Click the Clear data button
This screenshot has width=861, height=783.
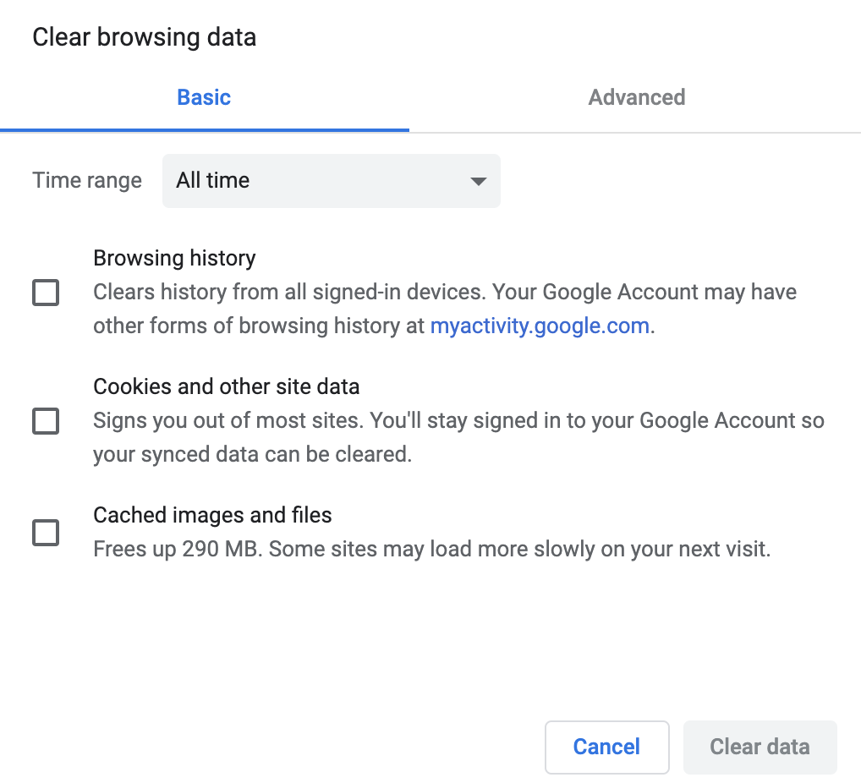click(x=760, y=747)
